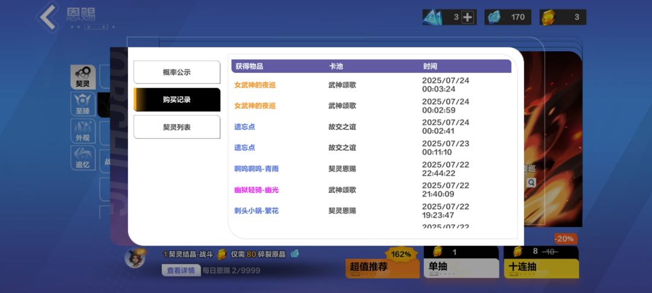Viewport: 652px width, 293px height.
Task: Tap the cyan shard currency icon
Action: [x=494, y=17]
